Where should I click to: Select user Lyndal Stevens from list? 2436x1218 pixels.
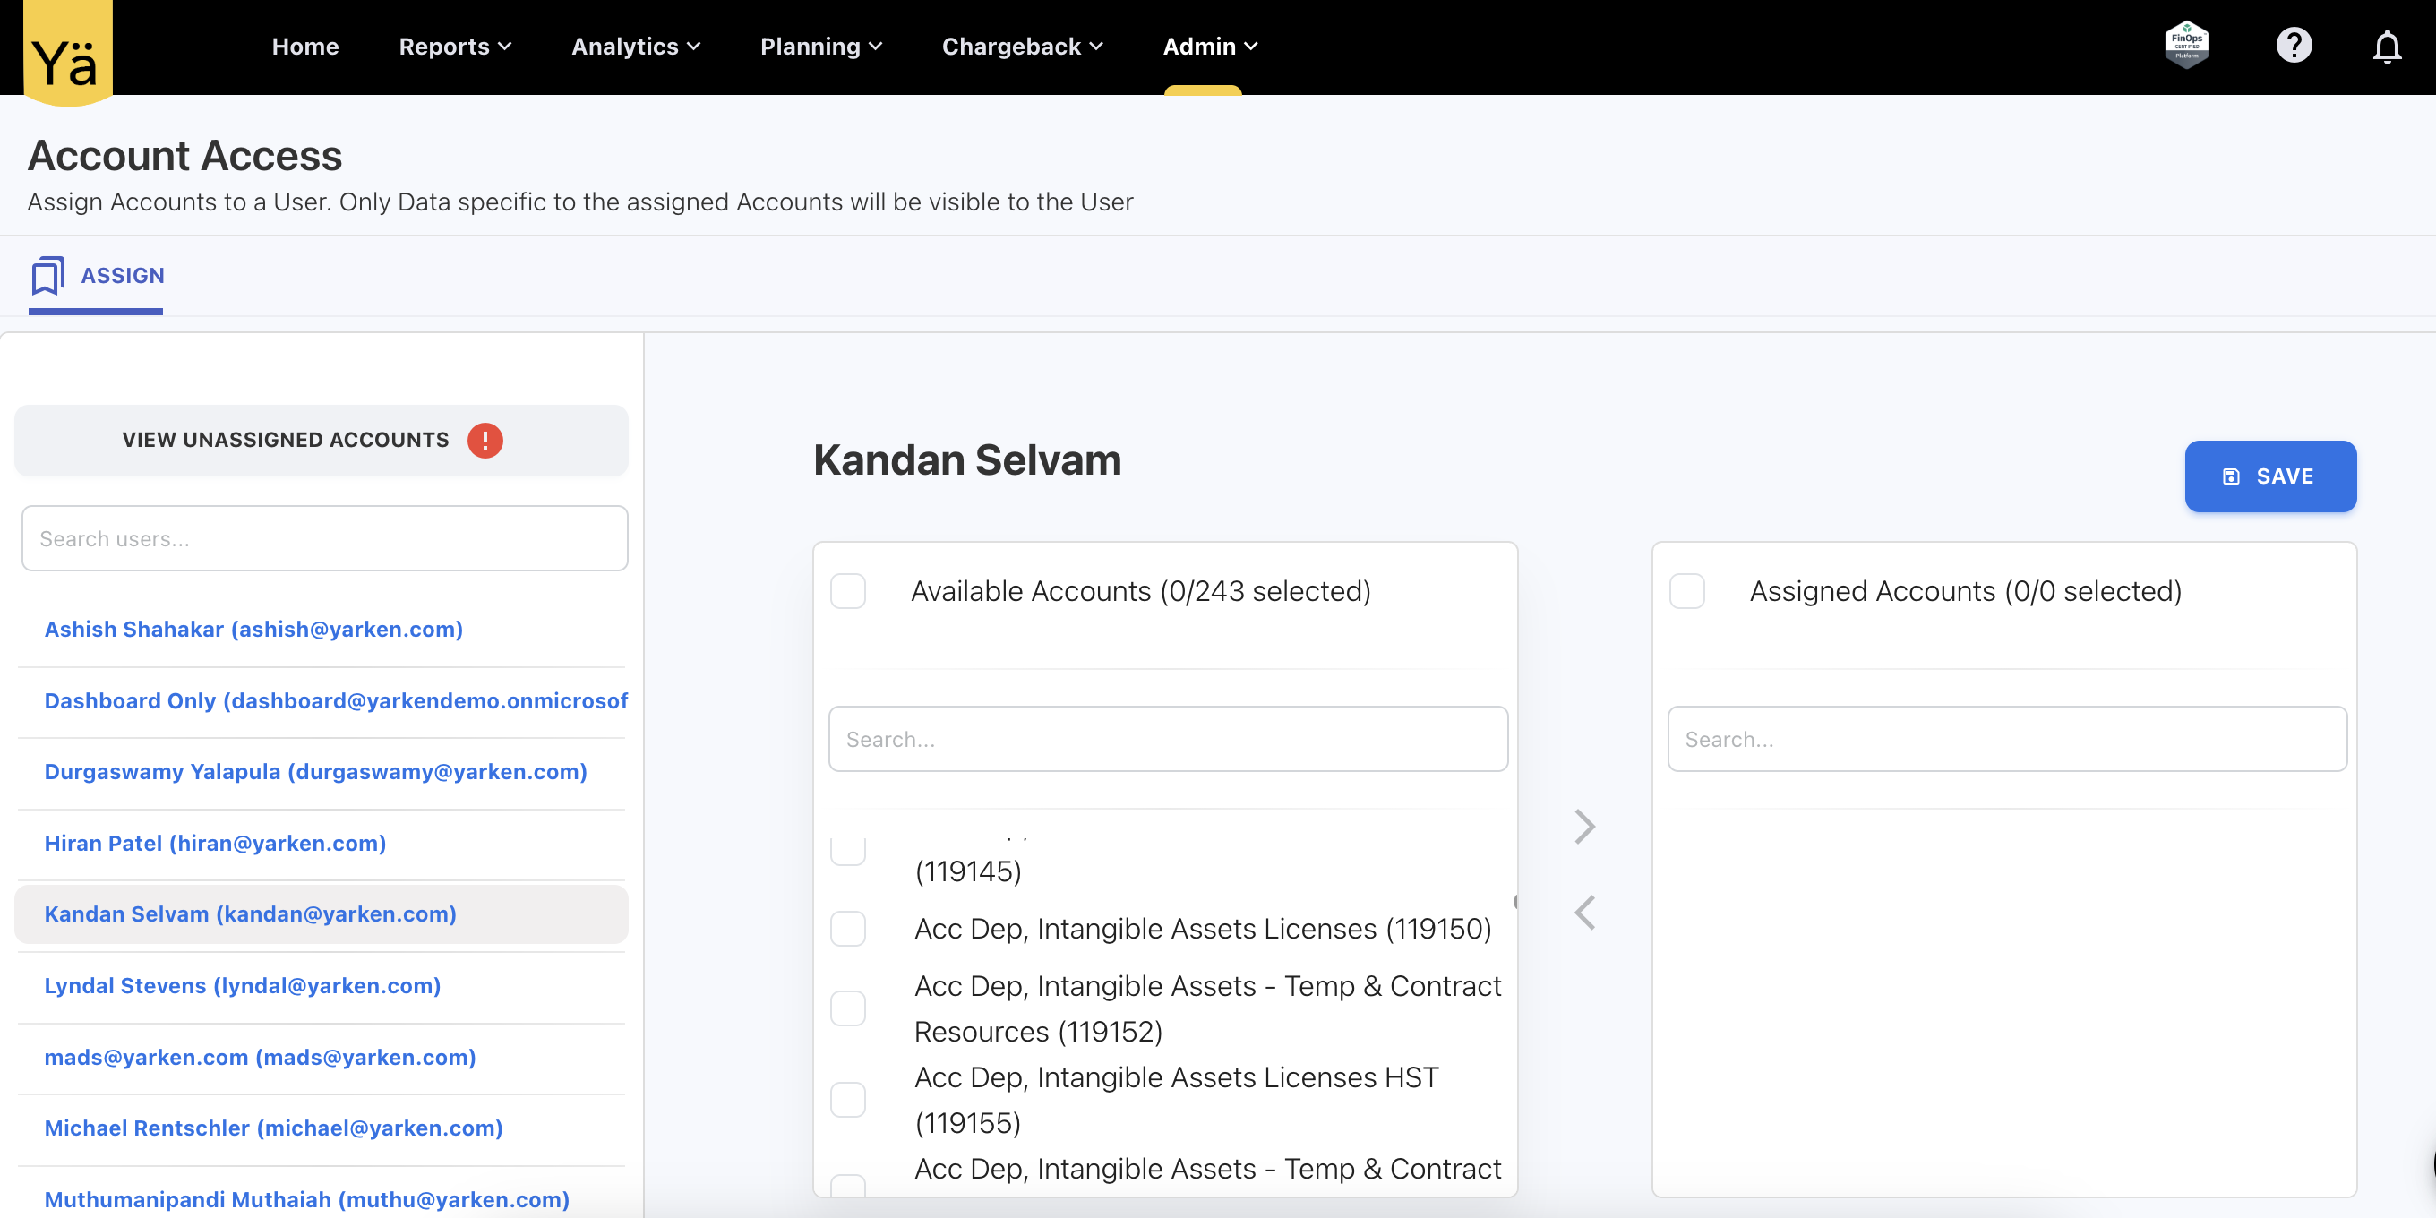(x=242, y=985)
